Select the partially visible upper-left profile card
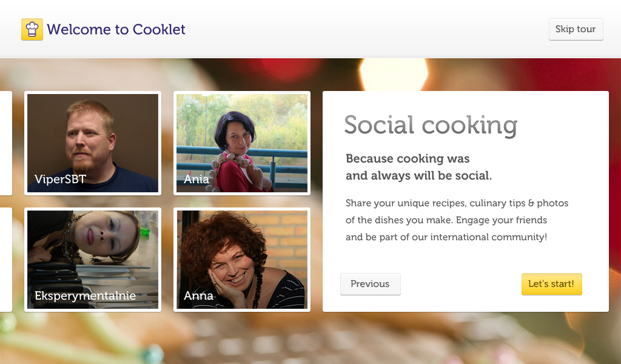This screenshot has width=621, height=364. click(5, 143)
